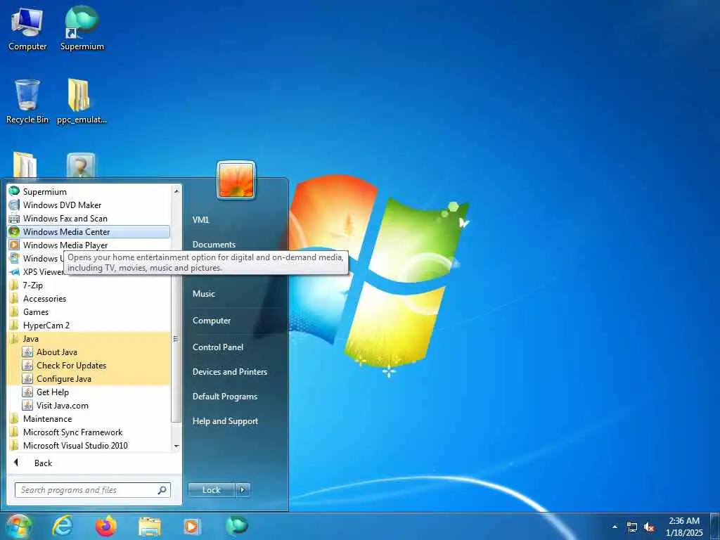Launch Internet Explorer from the taskbar

pos(63,526)
